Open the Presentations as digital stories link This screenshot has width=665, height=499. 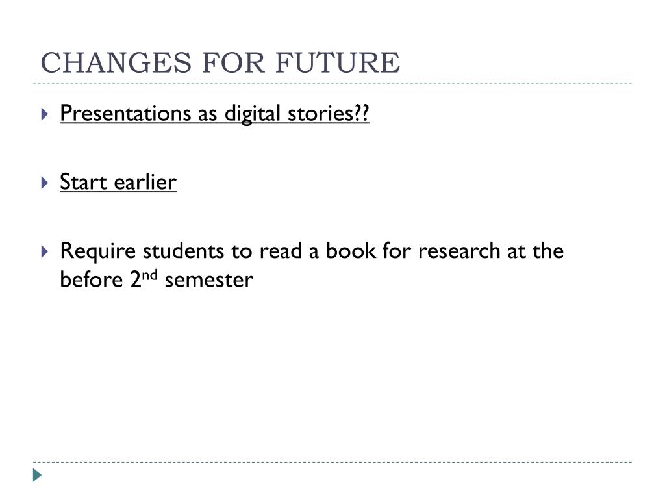(x=214, y=114)
